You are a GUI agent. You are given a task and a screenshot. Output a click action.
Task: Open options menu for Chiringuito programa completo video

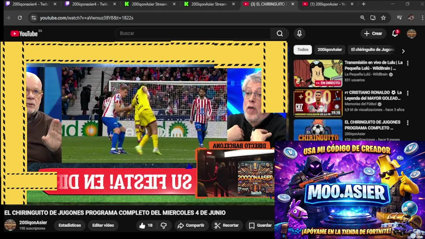[408, 123]
